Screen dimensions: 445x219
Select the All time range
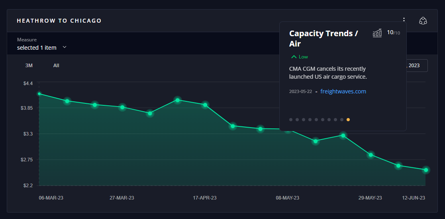click(x=56, y=66)
